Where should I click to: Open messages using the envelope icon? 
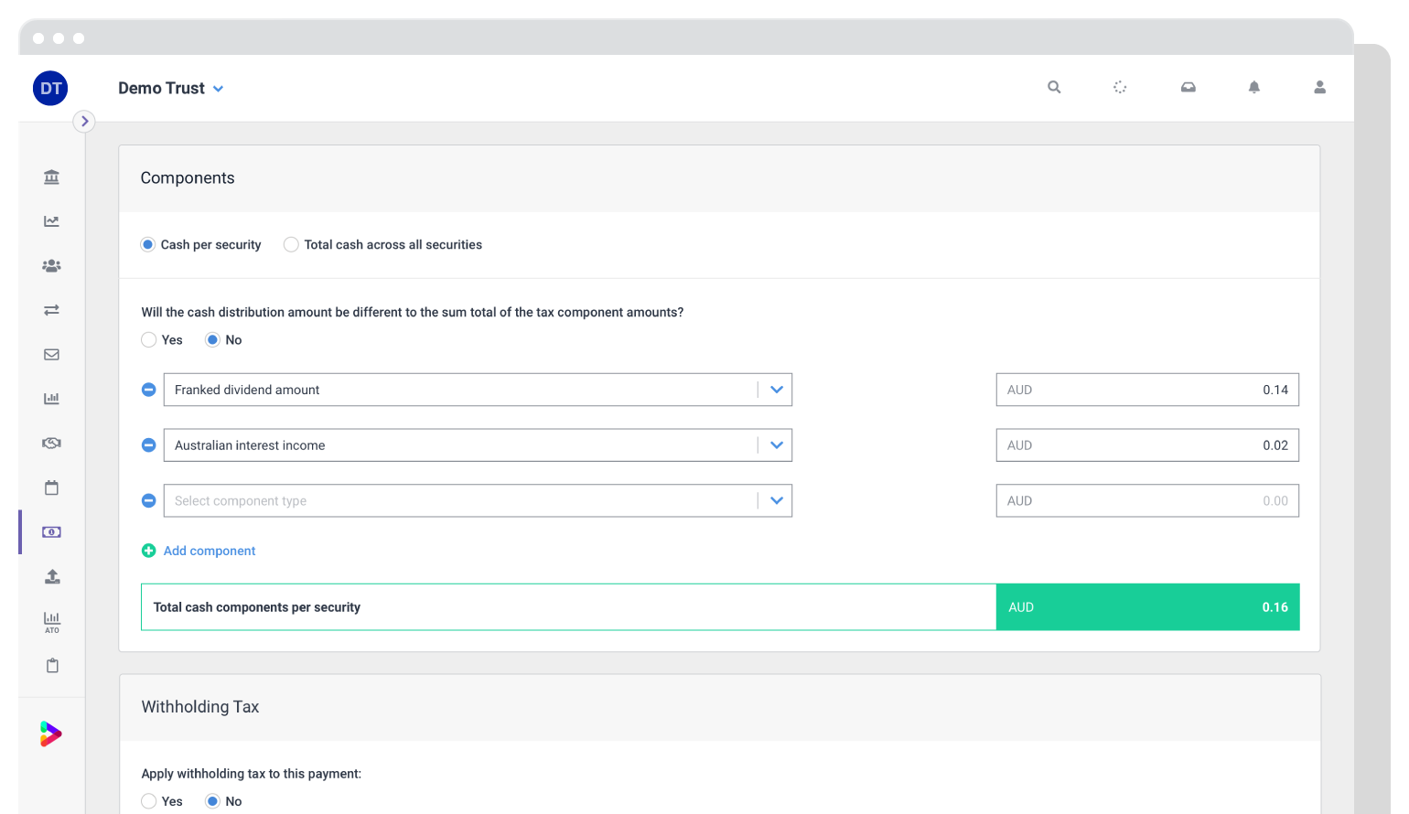(51, 354)
